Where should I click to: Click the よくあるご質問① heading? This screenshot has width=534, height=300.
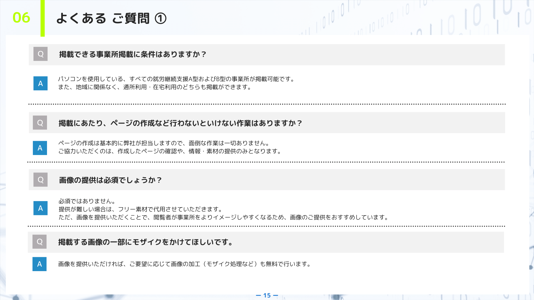111,19
